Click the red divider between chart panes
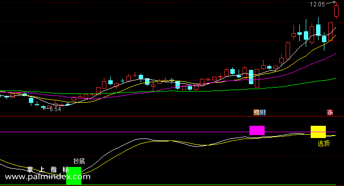The width and height of the screenshot is (344, 186). pos(172,116)
